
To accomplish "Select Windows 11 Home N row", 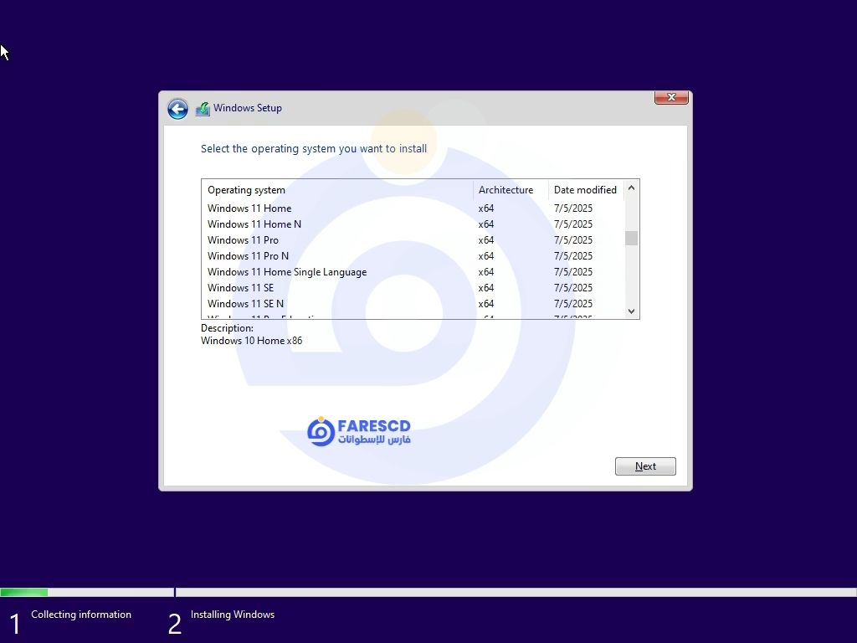I will pyautogui.click(x=413, y=224).
